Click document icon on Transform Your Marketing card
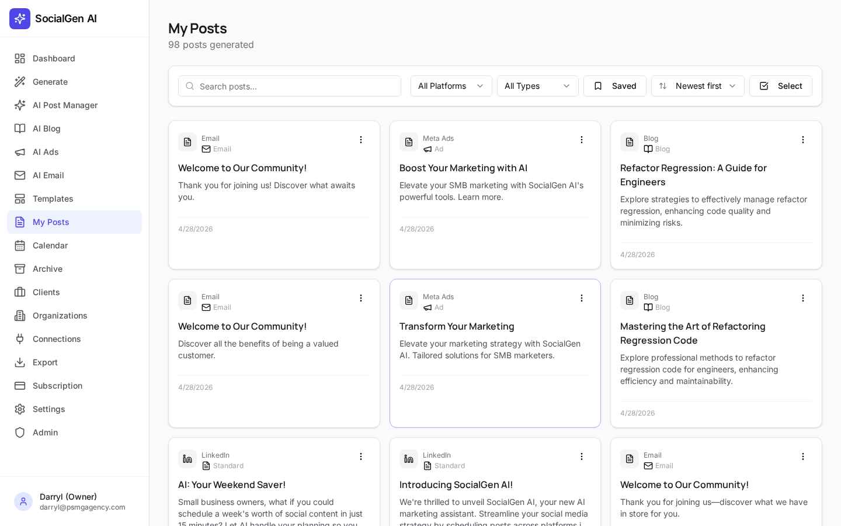The image size is (841, 526). (x=409, y=300)
